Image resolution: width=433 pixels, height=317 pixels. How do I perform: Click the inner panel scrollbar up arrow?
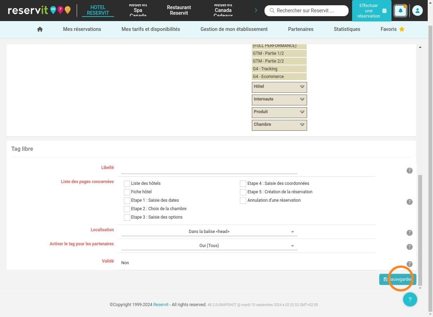tap(420, 47)
